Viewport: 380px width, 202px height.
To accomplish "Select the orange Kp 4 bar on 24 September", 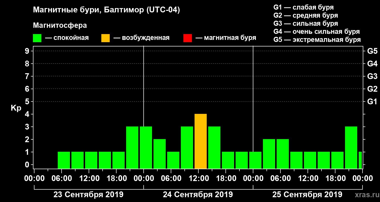I will coord(201,141).
